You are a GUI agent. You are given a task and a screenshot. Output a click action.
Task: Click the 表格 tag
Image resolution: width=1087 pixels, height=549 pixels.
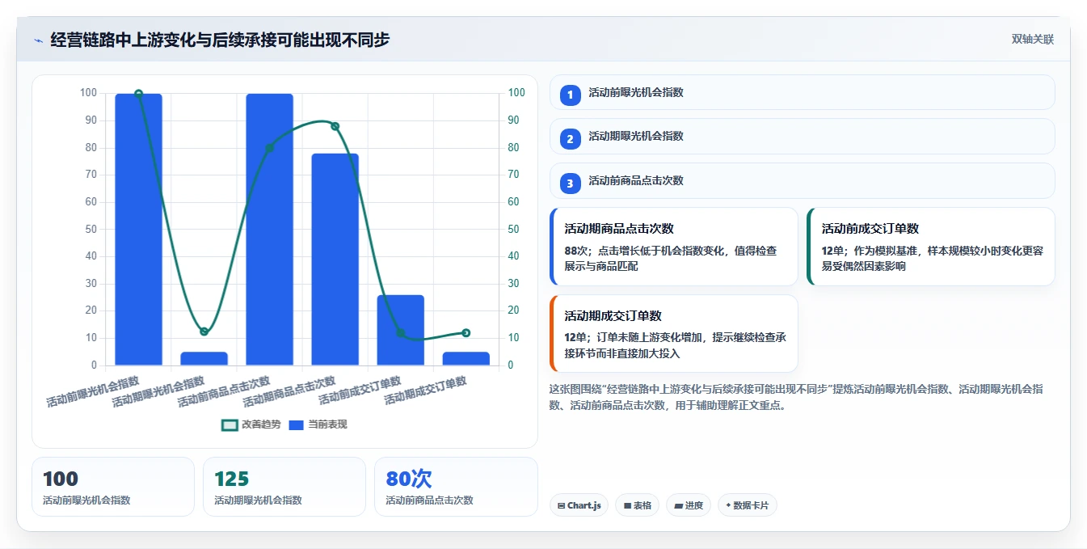pyautogui.click(x=637, y=505)
